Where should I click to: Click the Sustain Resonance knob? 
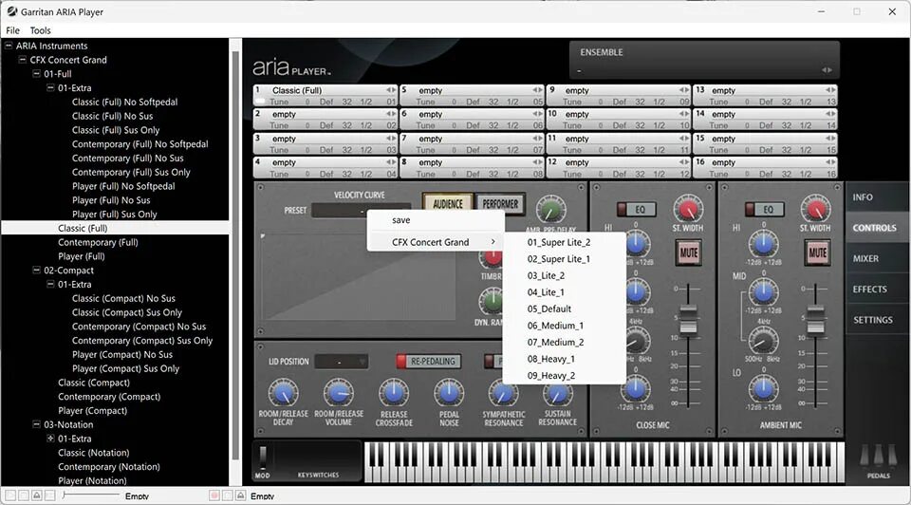(557, 393)
